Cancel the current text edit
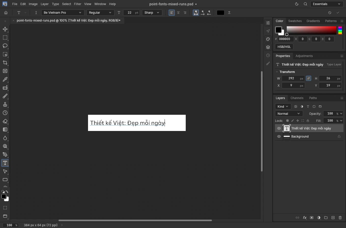The width and height of the screenshot is (346, 228). pos(330,13)
